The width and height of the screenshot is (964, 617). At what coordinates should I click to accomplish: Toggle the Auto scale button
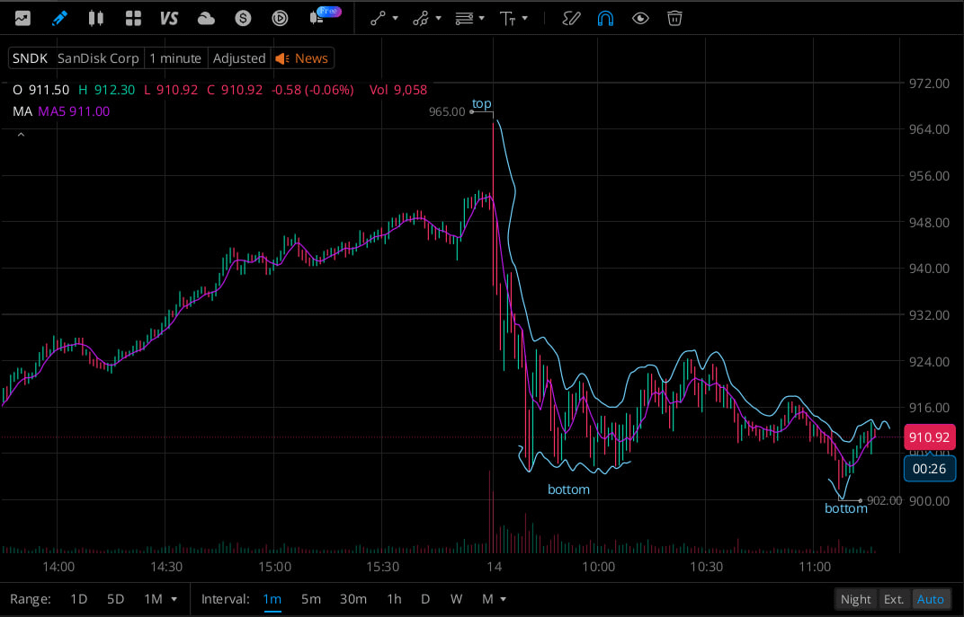(x=930, y=599)
